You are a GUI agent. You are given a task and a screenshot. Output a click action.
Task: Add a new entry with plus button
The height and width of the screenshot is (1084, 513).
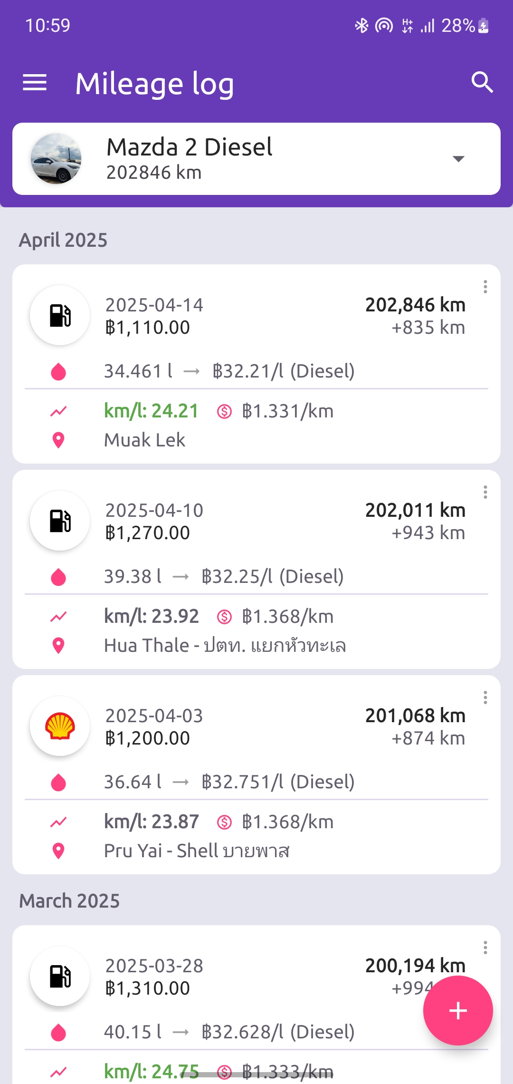[458, 1010]
